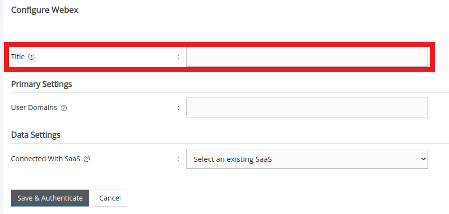
Task: Click the colon separator in the Title row
Action: click(179, 57)
